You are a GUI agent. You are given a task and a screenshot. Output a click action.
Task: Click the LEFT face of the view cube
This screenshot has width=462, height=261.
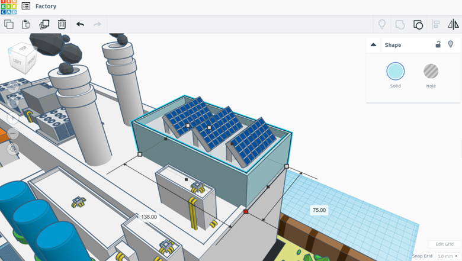[x=17, y=62]
